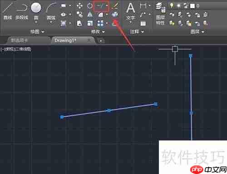This screenshot has height=174, width=227.
Task: Open the Arc tool dropdown arrow
Action: tap(51, 22)
